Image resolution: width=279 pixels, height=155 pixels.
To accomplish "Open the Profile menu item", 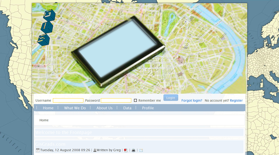I will [x=148, y=108].
